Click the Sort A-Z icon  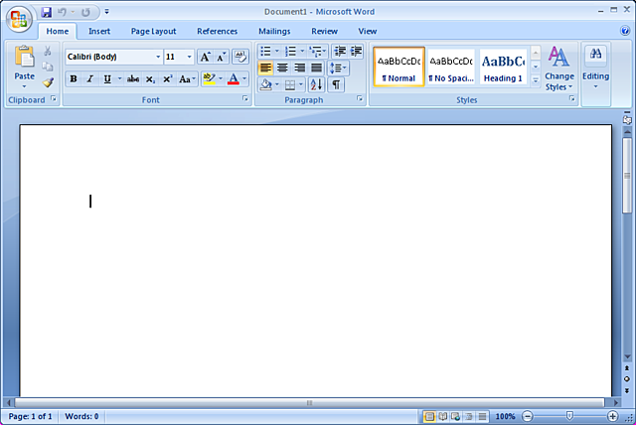point(316,84)
